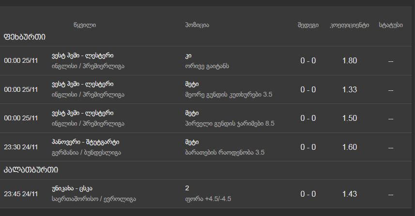Click the "ორივე გაიტანს" position text
This screenshot has width=415, height=216.
(207, 66)
